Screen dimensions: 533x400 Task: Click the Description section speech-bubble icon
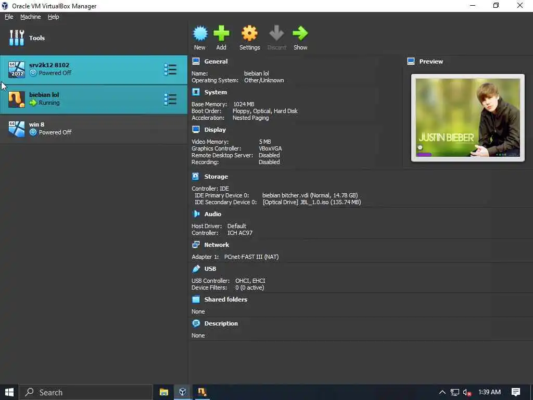coord(196,323)
